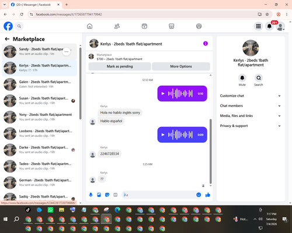Select the Messenger | Facebook tab

(35, 5)
